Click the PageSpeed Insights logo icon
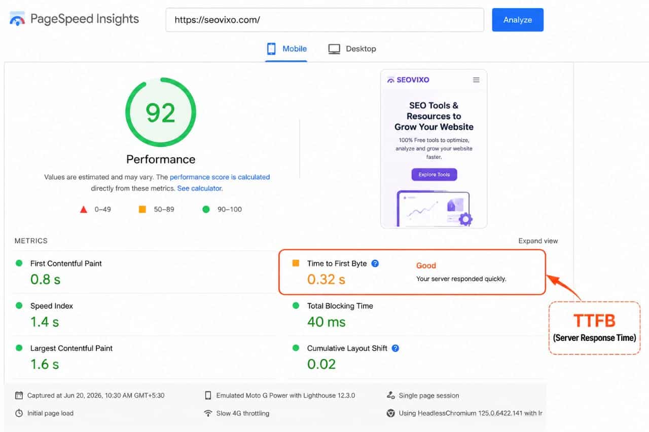 pyautogui.click(x=17, y=20)
